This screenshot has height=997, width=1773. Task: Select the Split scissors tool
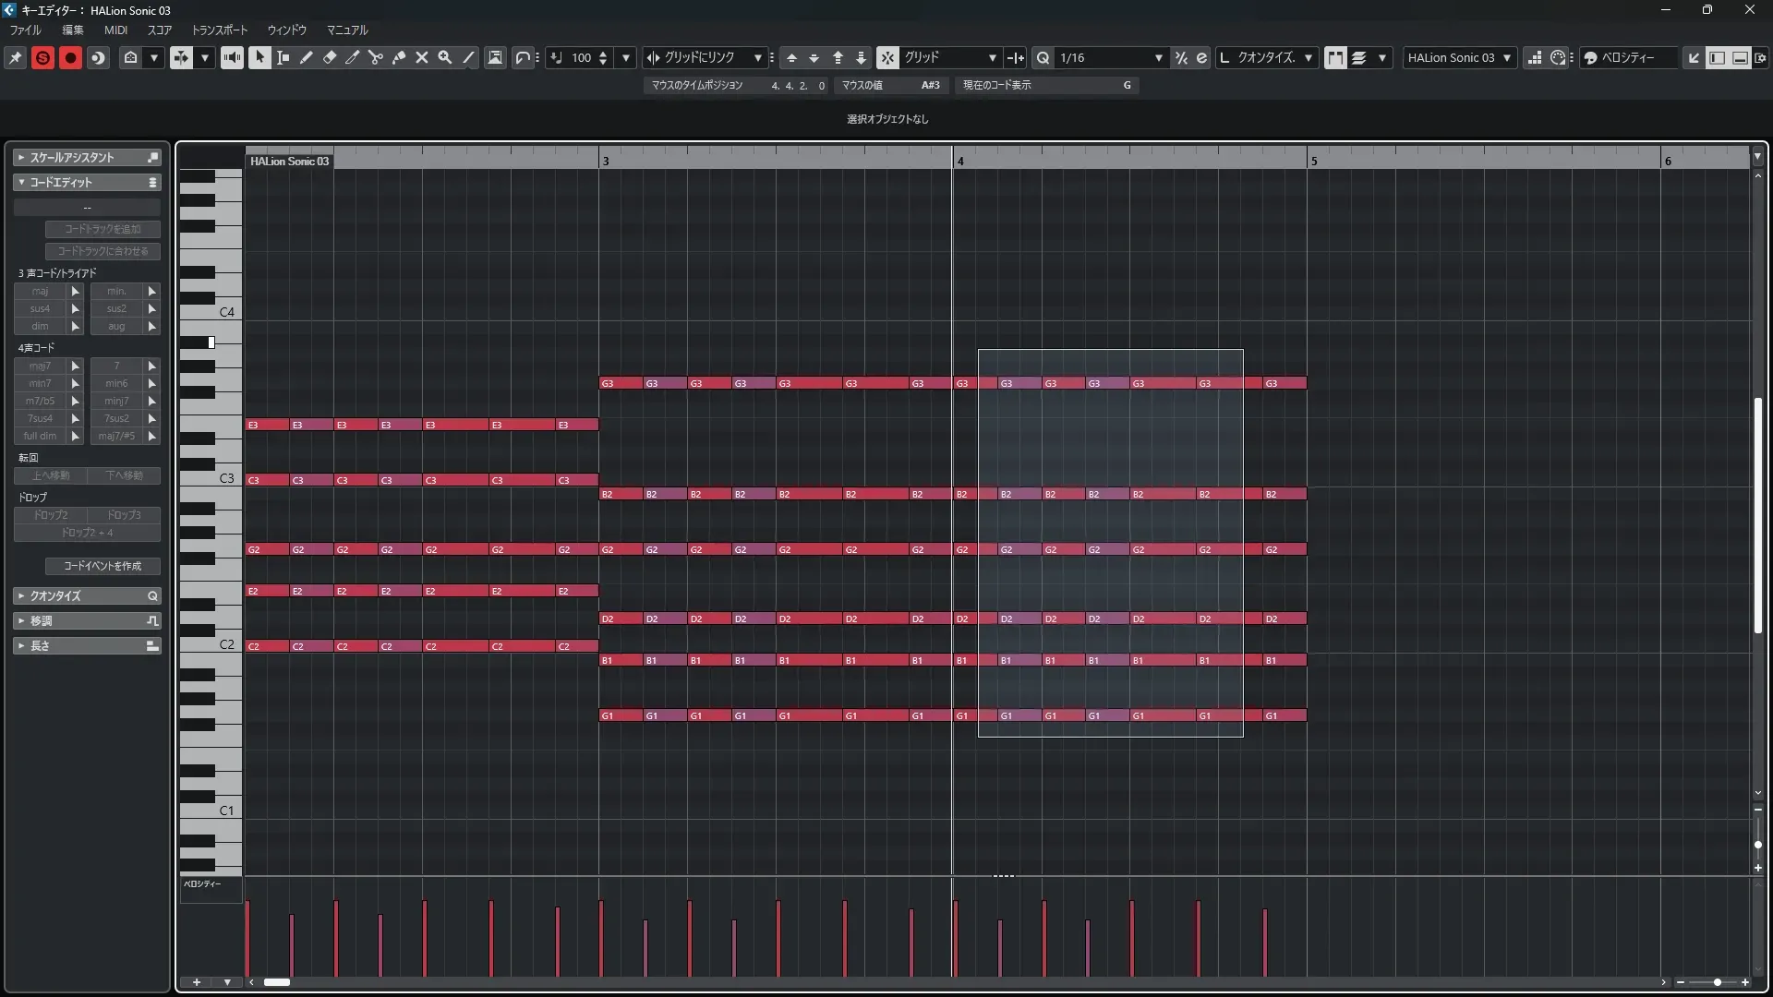[x=376, y=57]
